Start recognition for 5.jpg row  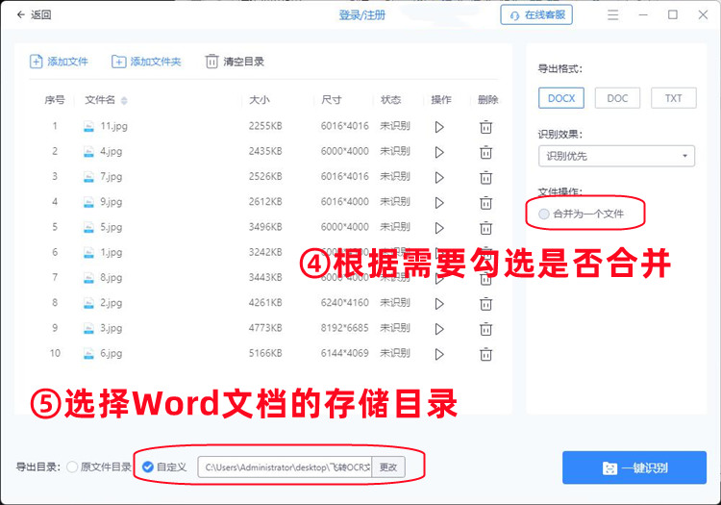coord(439,228)
